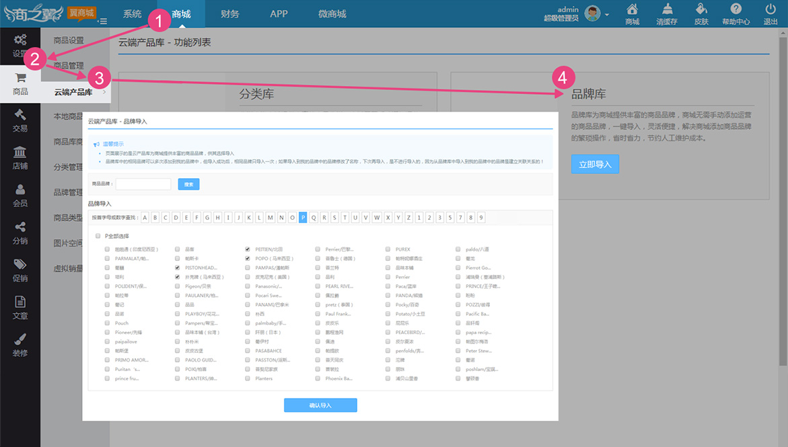Switch to the 商城 top menu

pos(181,13)
